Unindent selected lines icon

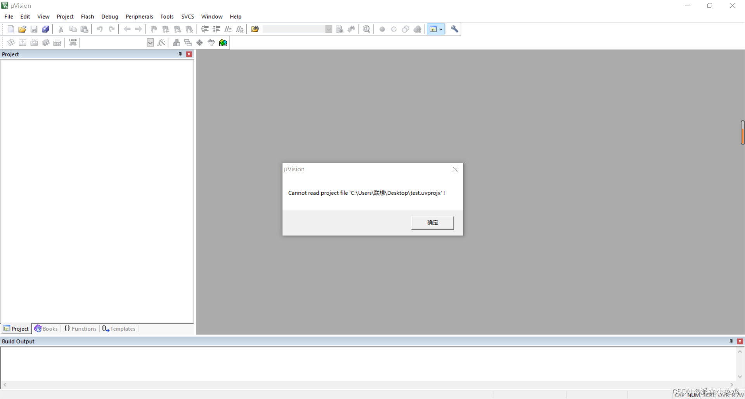coord(217,29)
